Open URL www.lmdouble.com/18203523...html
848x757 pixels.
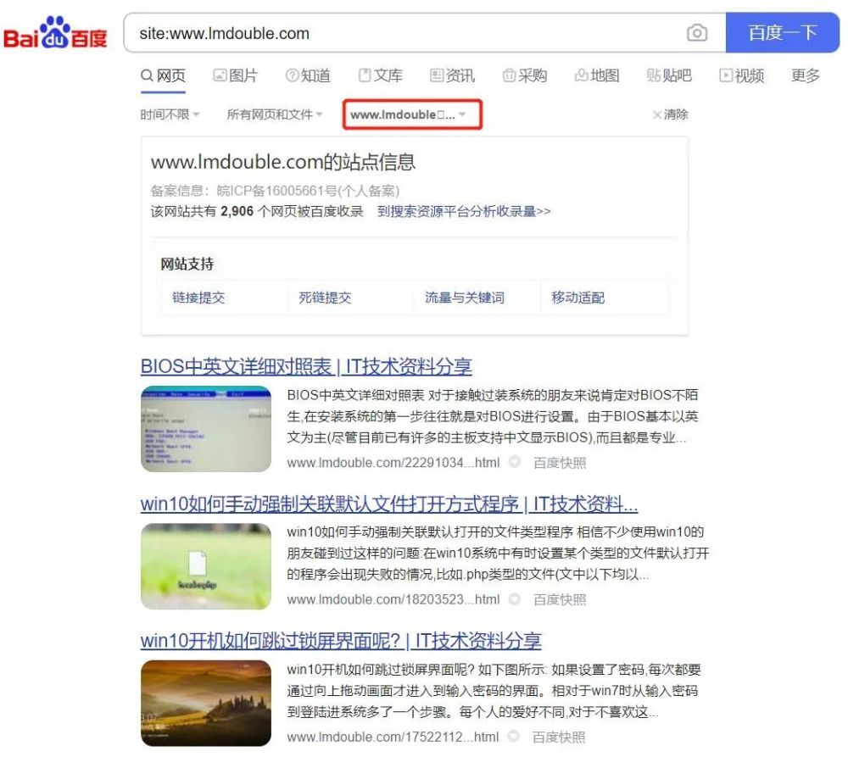tap(393, 599)
